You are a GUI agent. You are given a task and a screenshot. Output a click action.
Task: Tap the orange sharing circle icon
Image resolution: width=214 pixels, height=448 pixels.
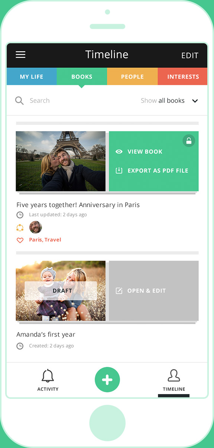pos(20,227)
